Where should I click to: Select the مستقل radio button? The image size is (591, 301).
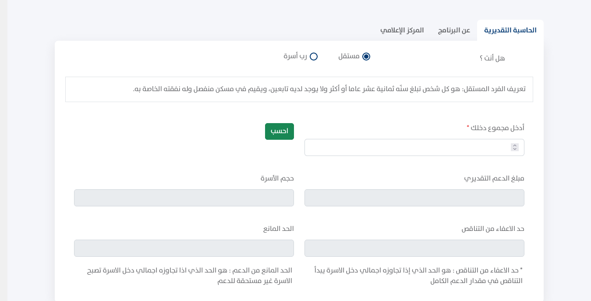click(x=366, y=57)
